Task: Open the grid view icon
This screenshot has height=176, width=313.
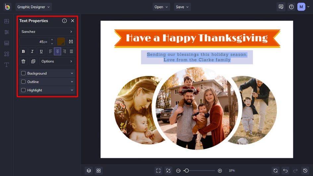Action: coord(98,171)
